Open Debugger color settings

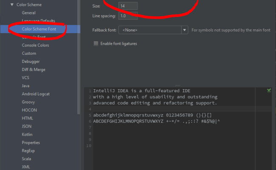click(31, 62)
